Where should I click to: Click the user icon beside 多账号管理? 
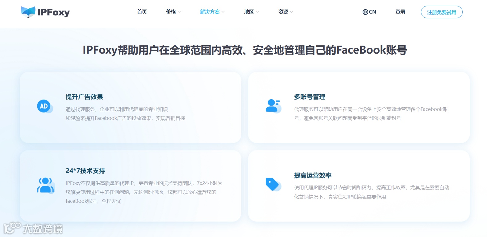[273, 106]
